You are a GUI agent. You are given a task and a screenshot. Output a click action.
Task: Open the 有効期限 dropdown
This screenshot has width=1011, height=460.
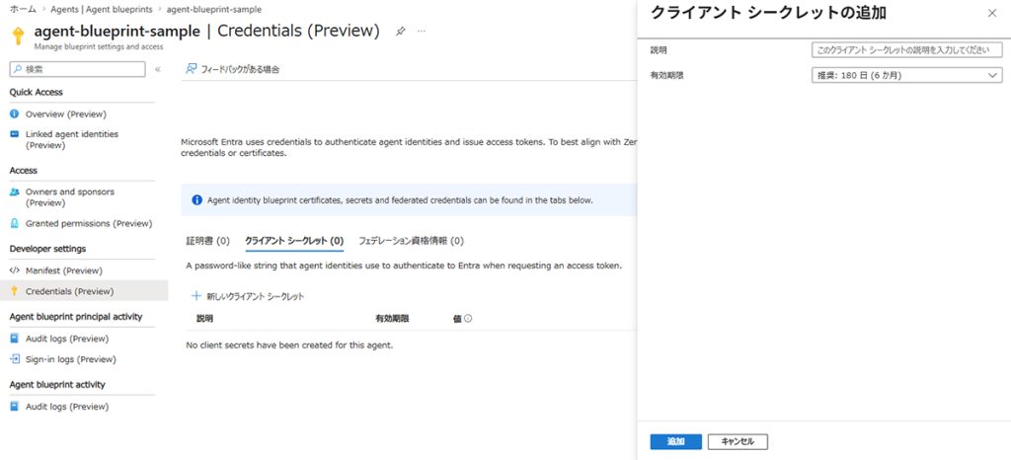[906, 75]
